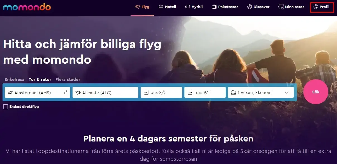Click the car icon for Hyrbil

coord(188,7)
